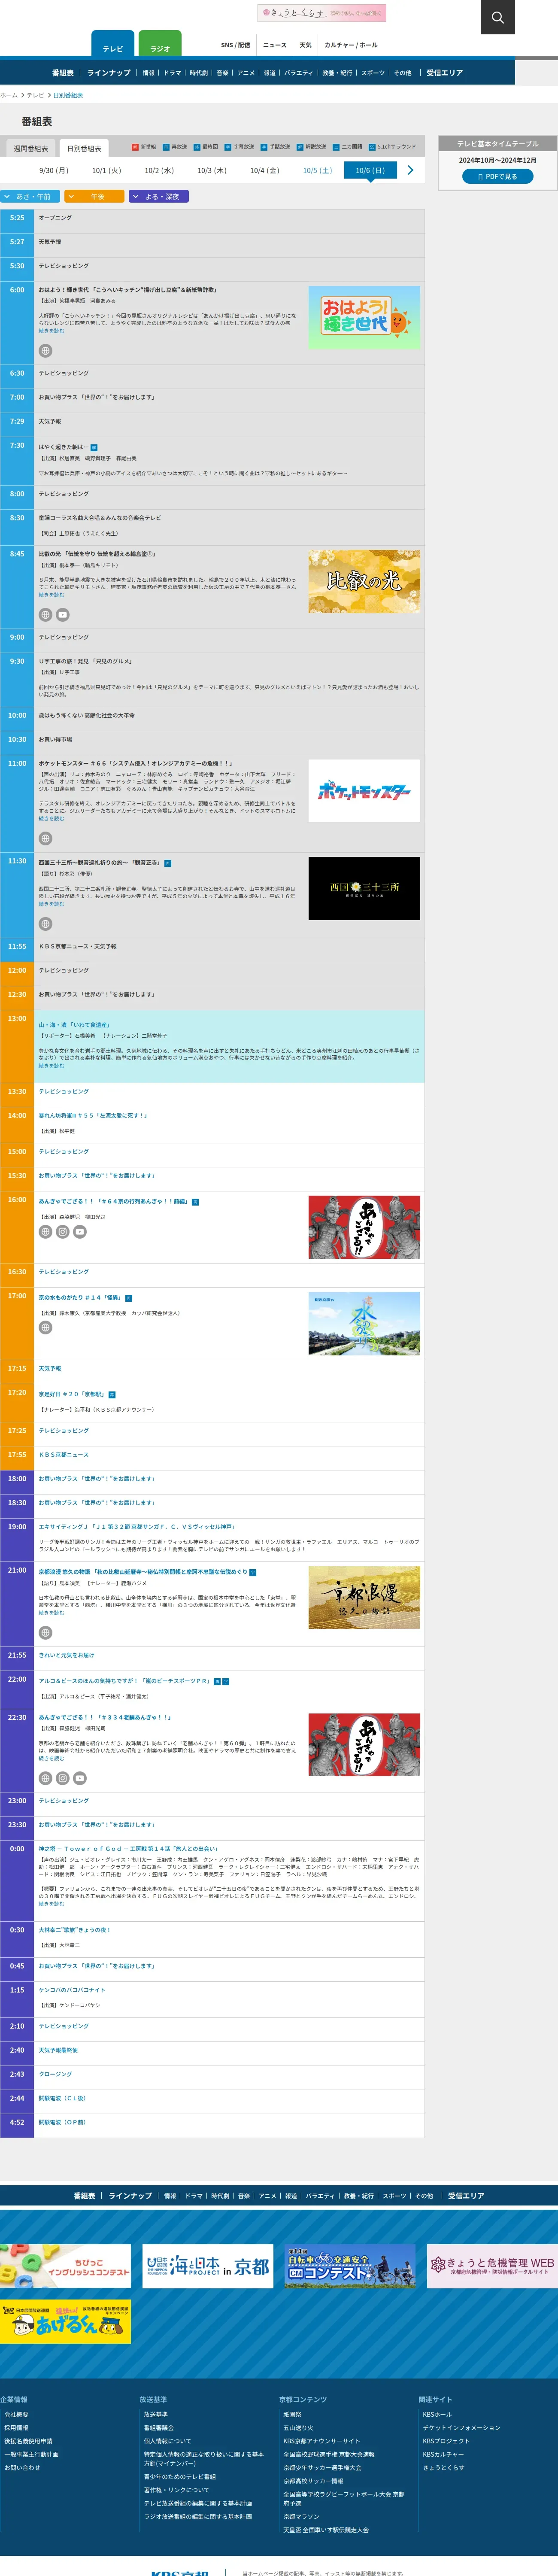Open the YouTube icon for the 22:30 program
This screenshot has width=558, height=2576.
point(80,1778)
